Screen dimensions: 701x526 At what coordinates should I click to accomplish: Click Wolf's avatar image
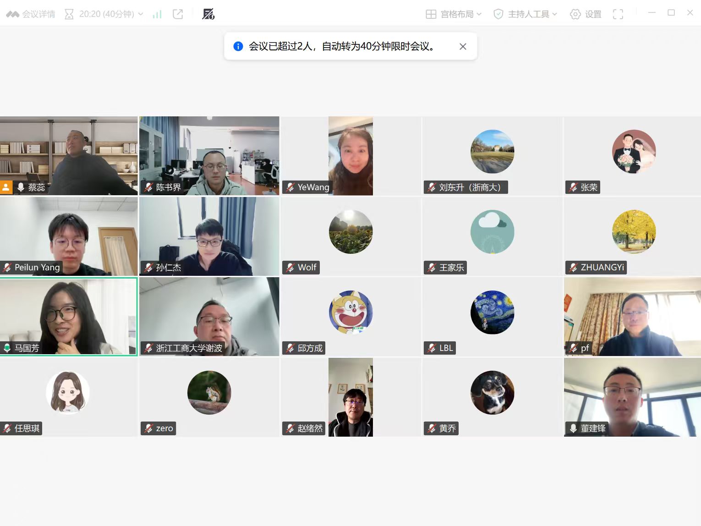coord(350,231)
